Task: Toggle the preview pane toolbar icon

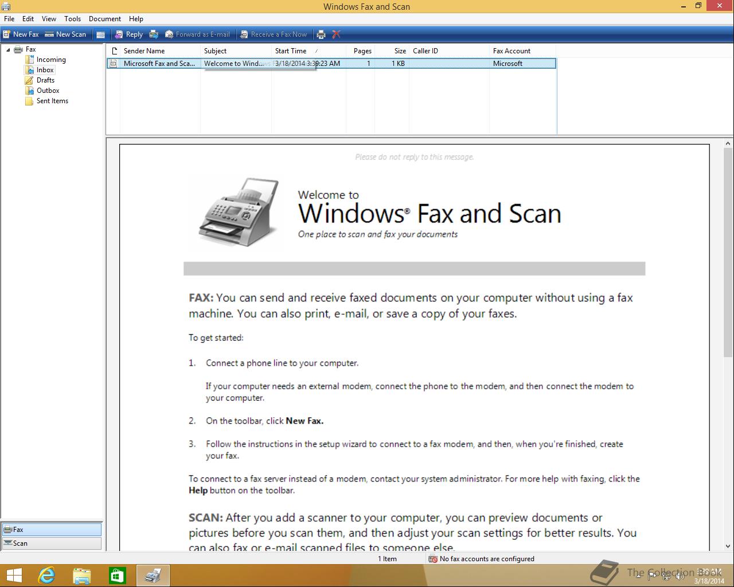Action: 100,34
